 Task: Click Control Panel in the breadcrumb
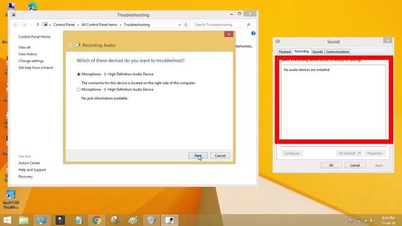point(64,25)
